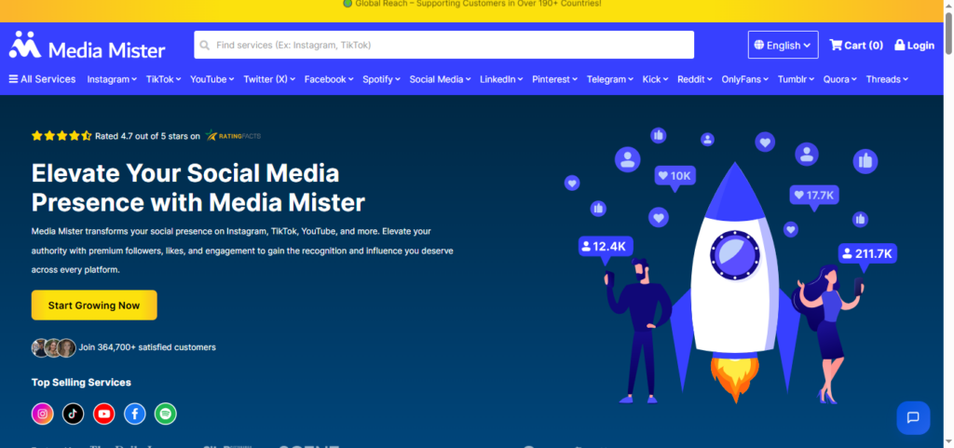
Task: Select the Instagram top selling icon
Action: (x=43, y=414)
